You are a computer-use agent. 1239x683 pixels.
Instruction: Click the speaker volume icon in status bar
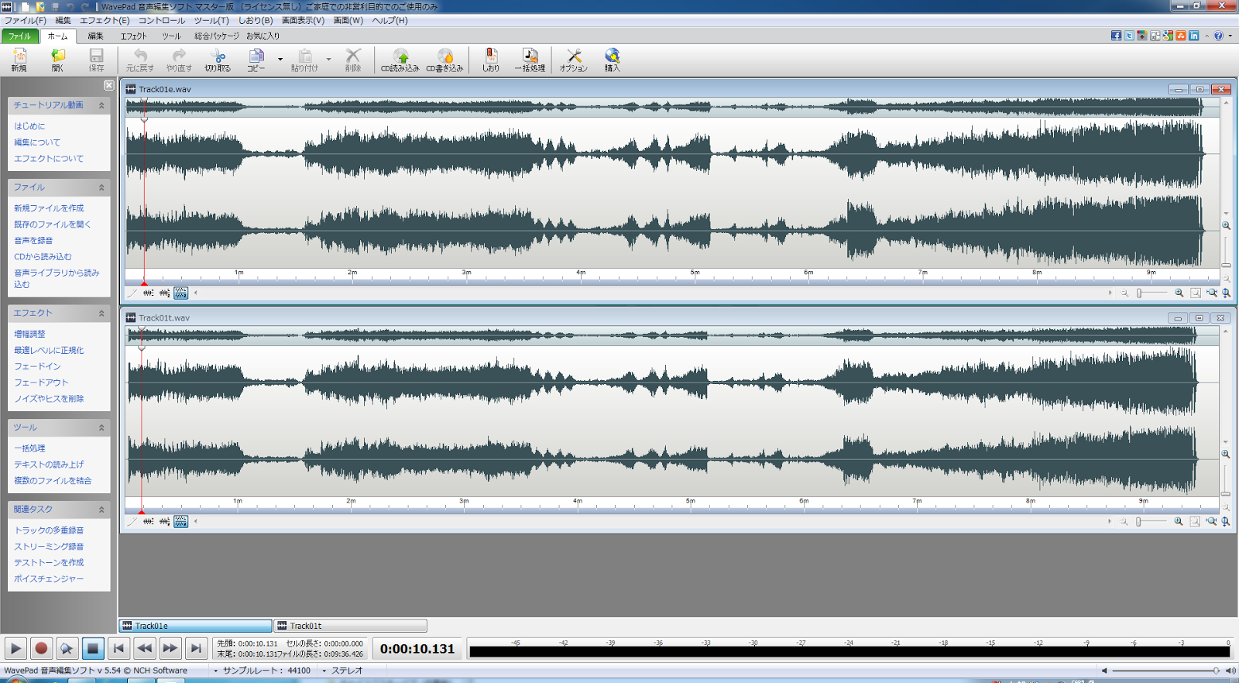(x=1230, y=671)
